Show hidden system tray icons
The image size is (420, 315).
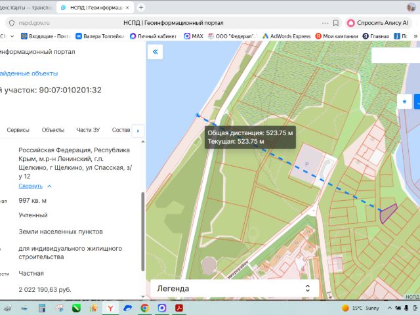tap(389, 308)
